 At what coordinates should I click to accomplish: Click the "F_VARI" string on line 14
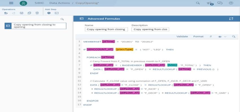(220, 93)
